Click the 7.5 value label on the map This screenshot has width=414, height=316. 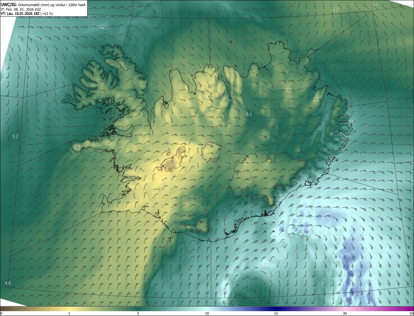(x=351, y=121)
